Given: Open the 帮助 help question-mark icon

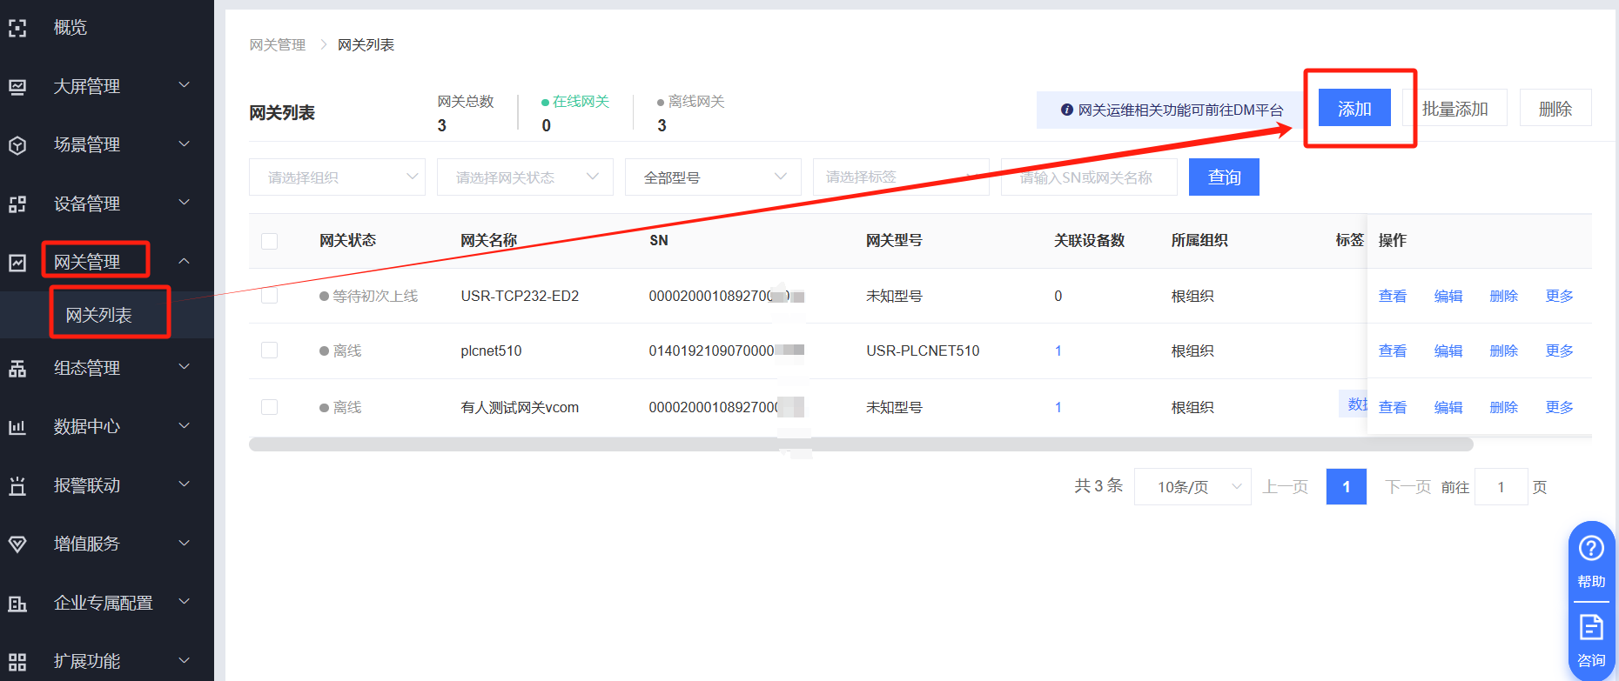Looking at the screenshot, I should 1591,549.
